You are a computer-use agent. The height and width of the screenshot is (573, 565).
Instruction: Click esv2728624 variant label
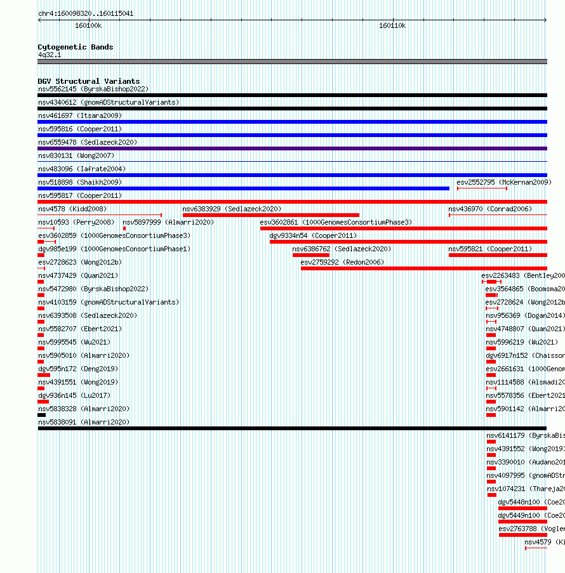coord(525,302)
